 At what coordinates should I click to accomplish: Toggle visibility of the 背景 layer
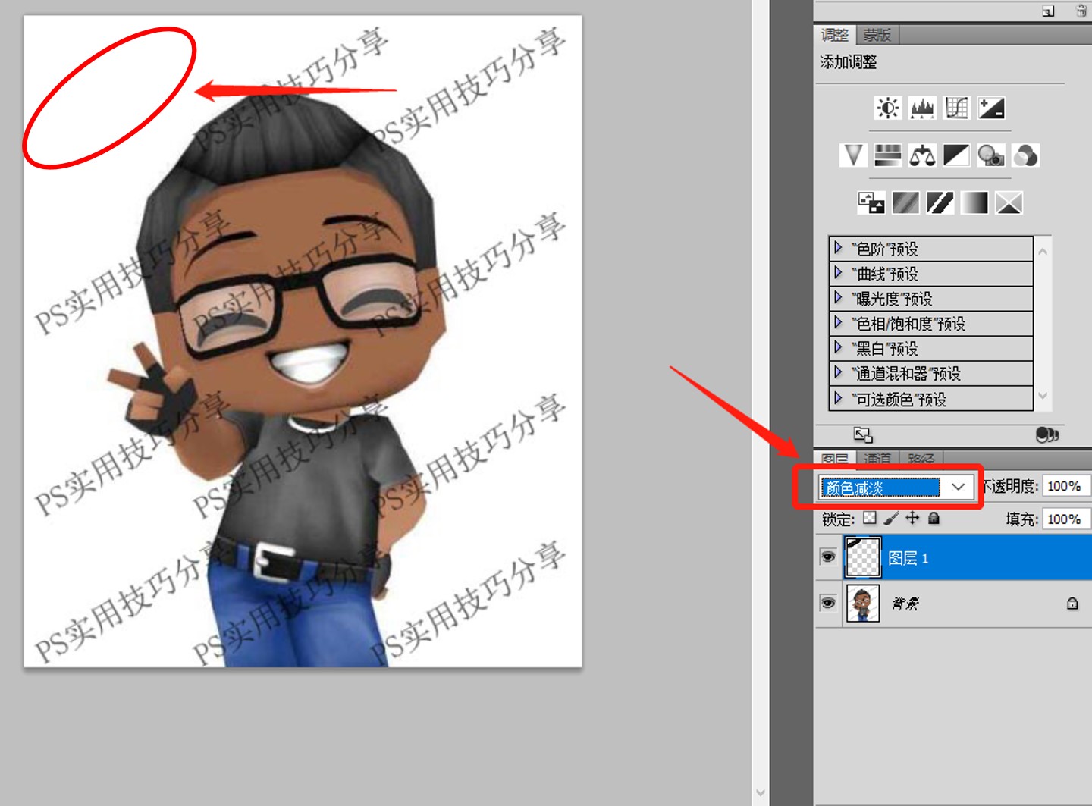(x=828, y=604)
